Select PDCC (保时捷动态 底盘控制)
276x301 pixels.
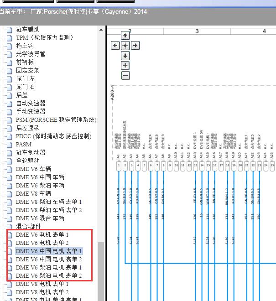coord(54,136)
